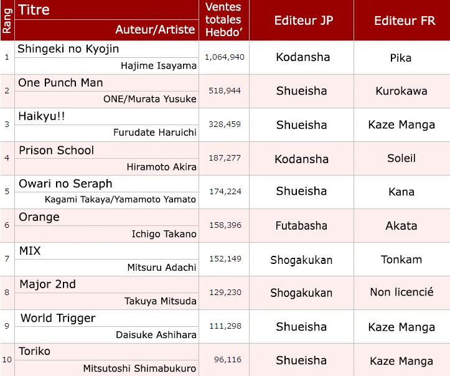Click 'Kodansha' in the Shingeki no Kyojin row
450x376 pixels.
click(303, 57)
